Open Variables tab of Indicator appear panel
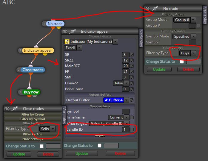Screen dimensions: 208x161 pyautogui.click(x=141, y=38)
